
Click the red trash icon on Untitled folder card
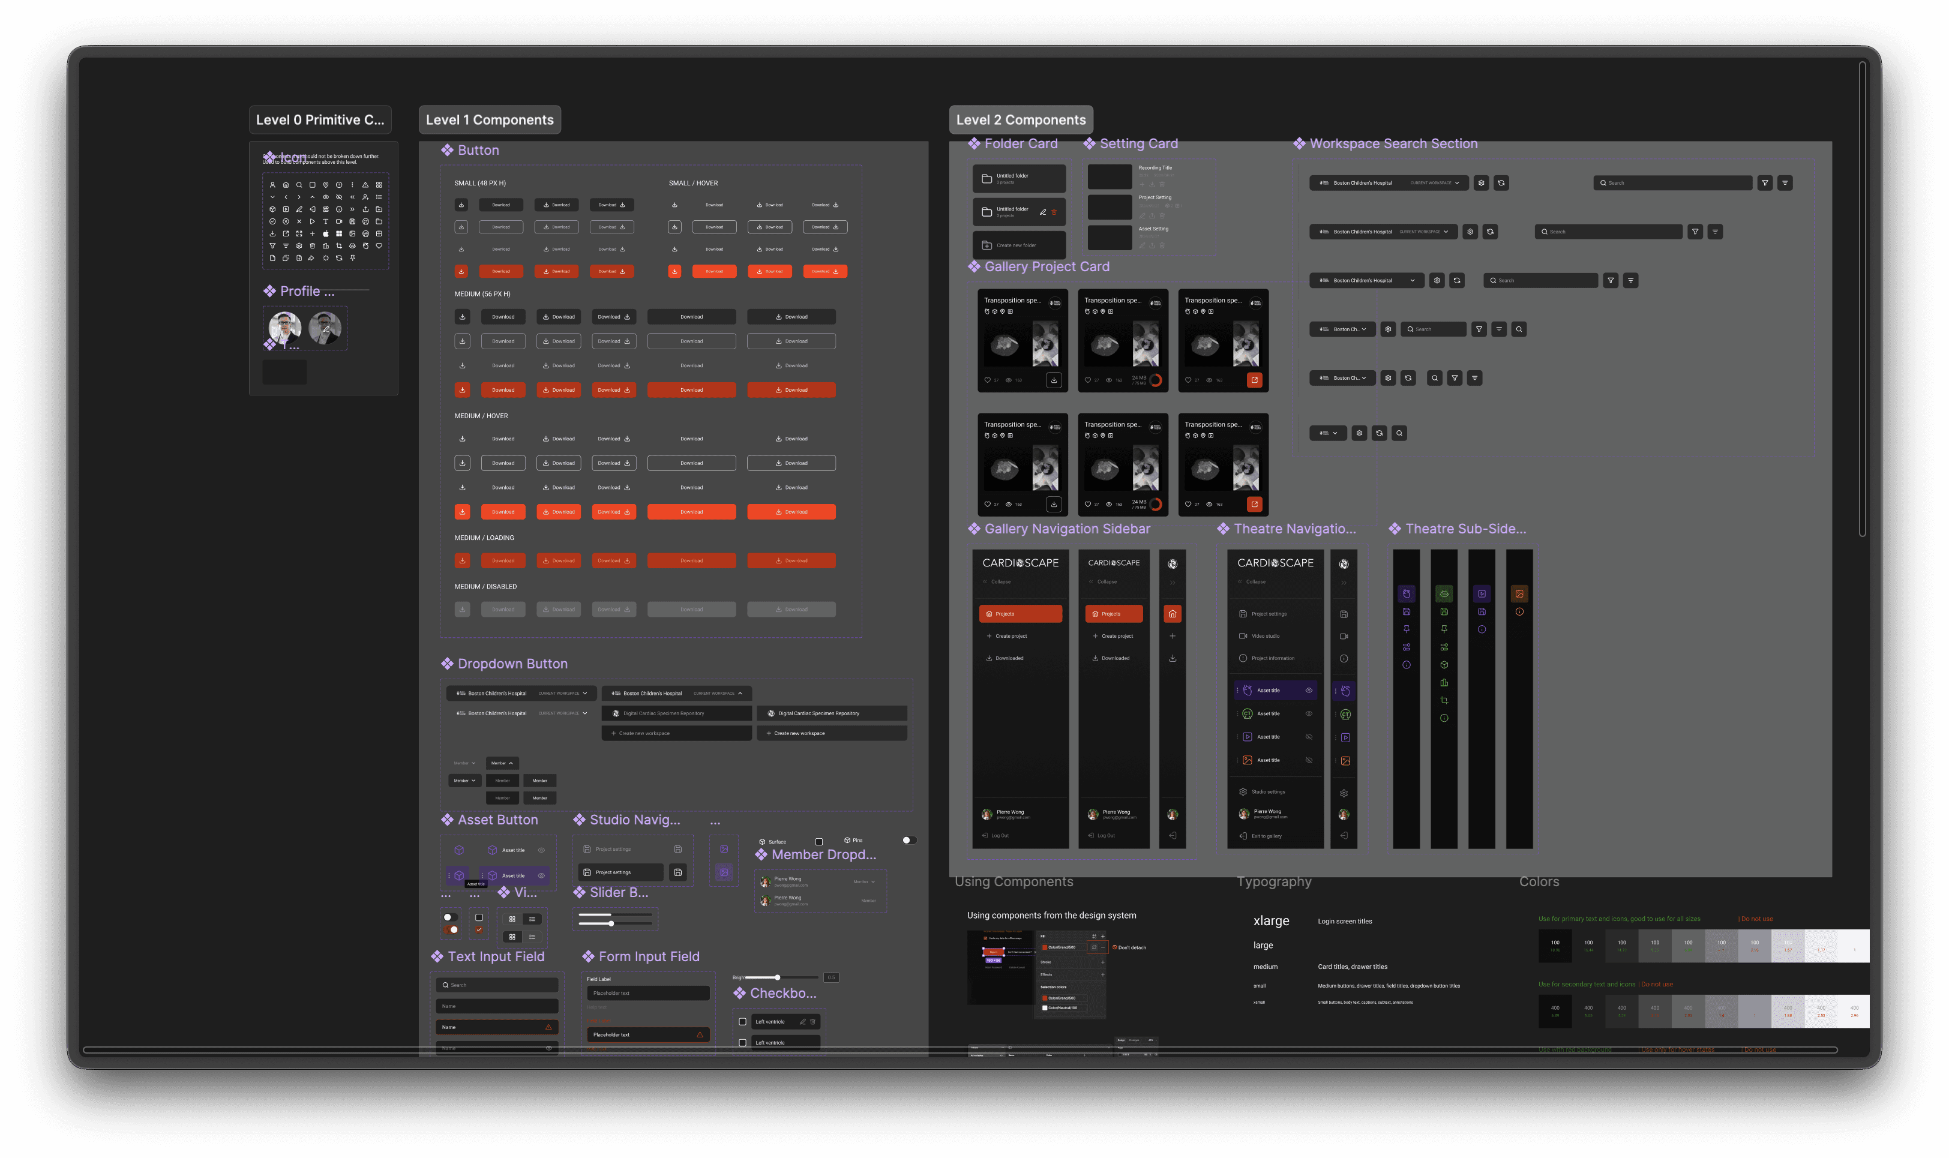1054,212
